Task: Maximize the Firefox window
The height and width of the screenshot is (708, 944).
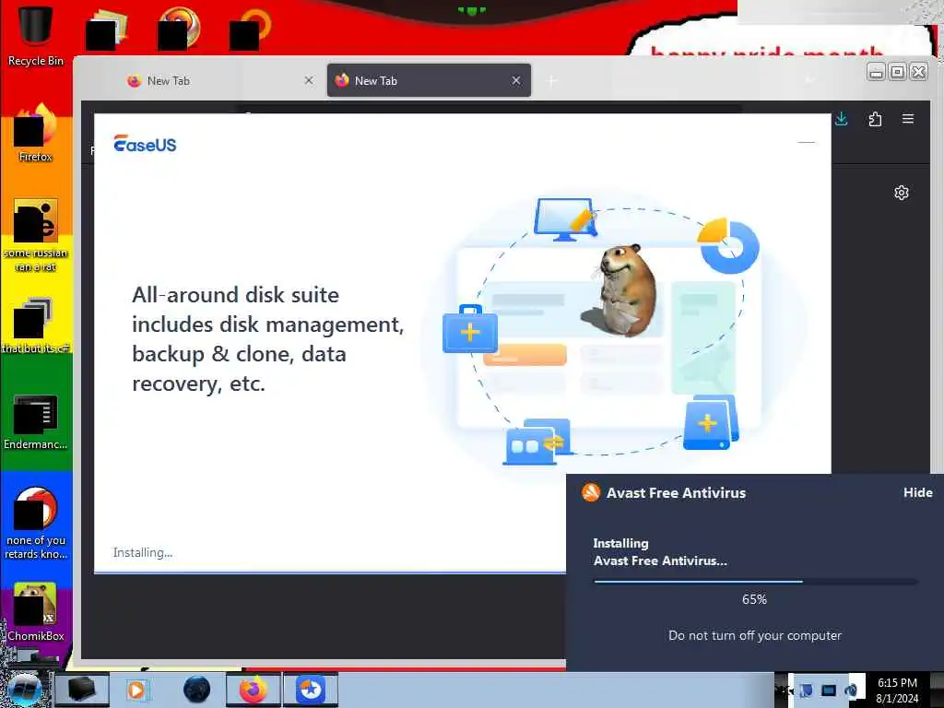Action: coord(897,72)
